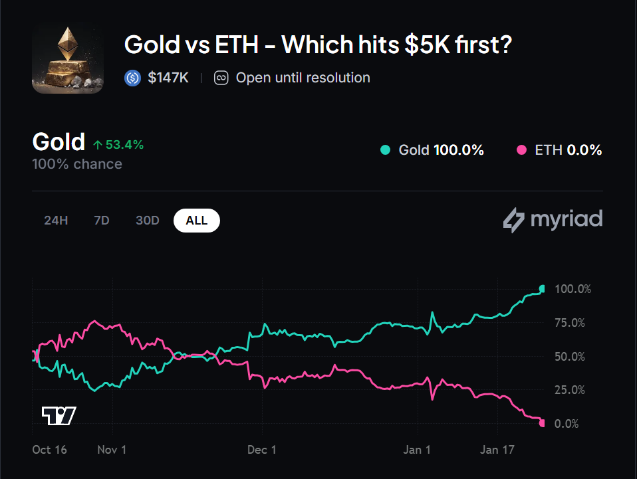Select the 30D time range
The width and height of the screenshot is (637, 479).
click(x=147, y=220)
